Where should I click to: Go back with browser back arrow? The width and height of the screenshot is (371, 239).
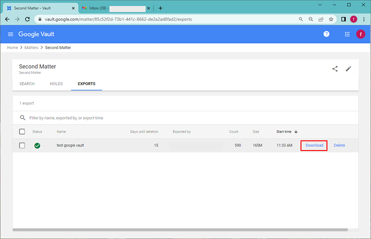tap(7, 19)
